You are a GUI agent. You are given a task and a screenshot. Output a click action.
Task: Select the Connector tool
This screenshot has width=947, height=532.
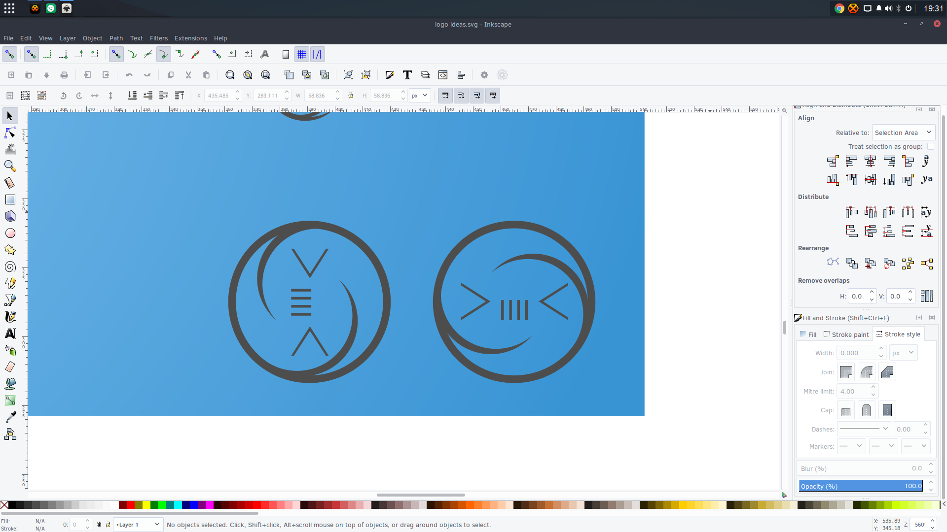point(10,434)
